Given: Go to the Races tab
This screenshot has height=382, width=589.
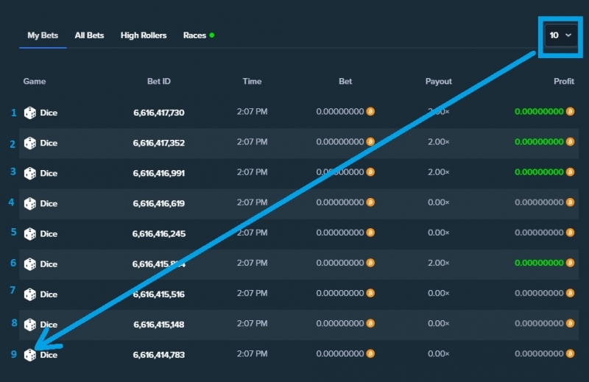Looking at the screenshot, I should (194, 35).
